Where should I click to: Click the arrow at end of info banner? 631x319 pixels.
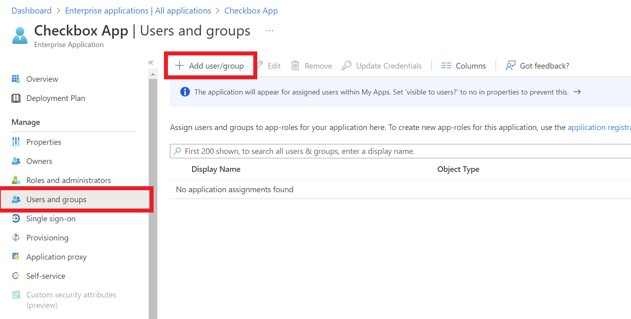tap(577, 92)
